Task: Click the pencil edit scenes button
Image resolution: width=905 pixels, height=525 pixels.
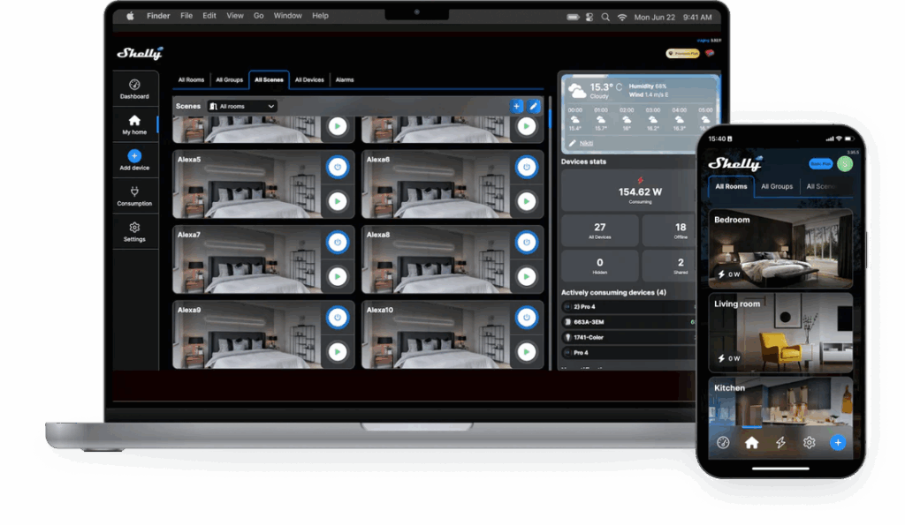Action: (x=533, y=106)
